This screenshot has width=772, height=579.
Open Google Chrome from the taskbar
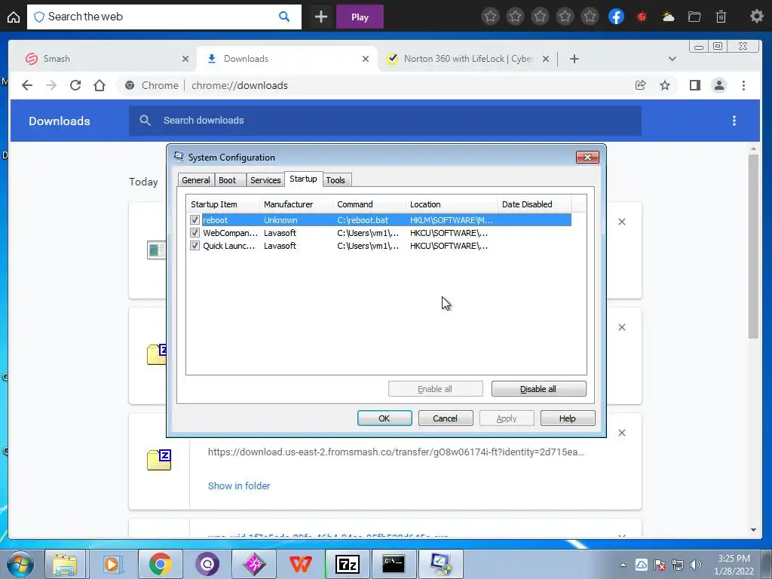[160, 564]
